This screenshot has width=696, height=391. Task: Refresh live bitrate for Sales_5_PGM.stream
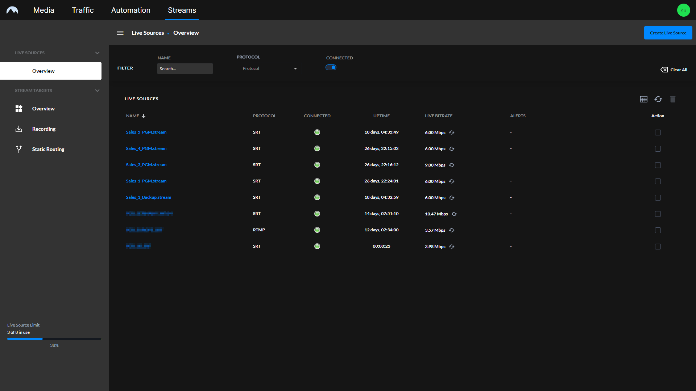point(452,133)
